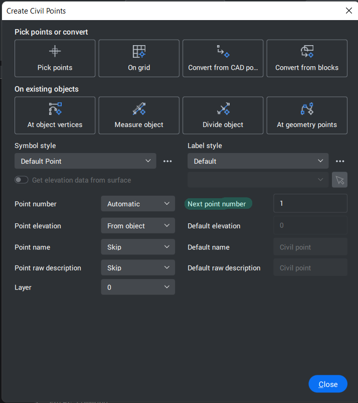358x403 pixels.
Task: Open the Layer dropdown
Action: (x=138, y=287)
